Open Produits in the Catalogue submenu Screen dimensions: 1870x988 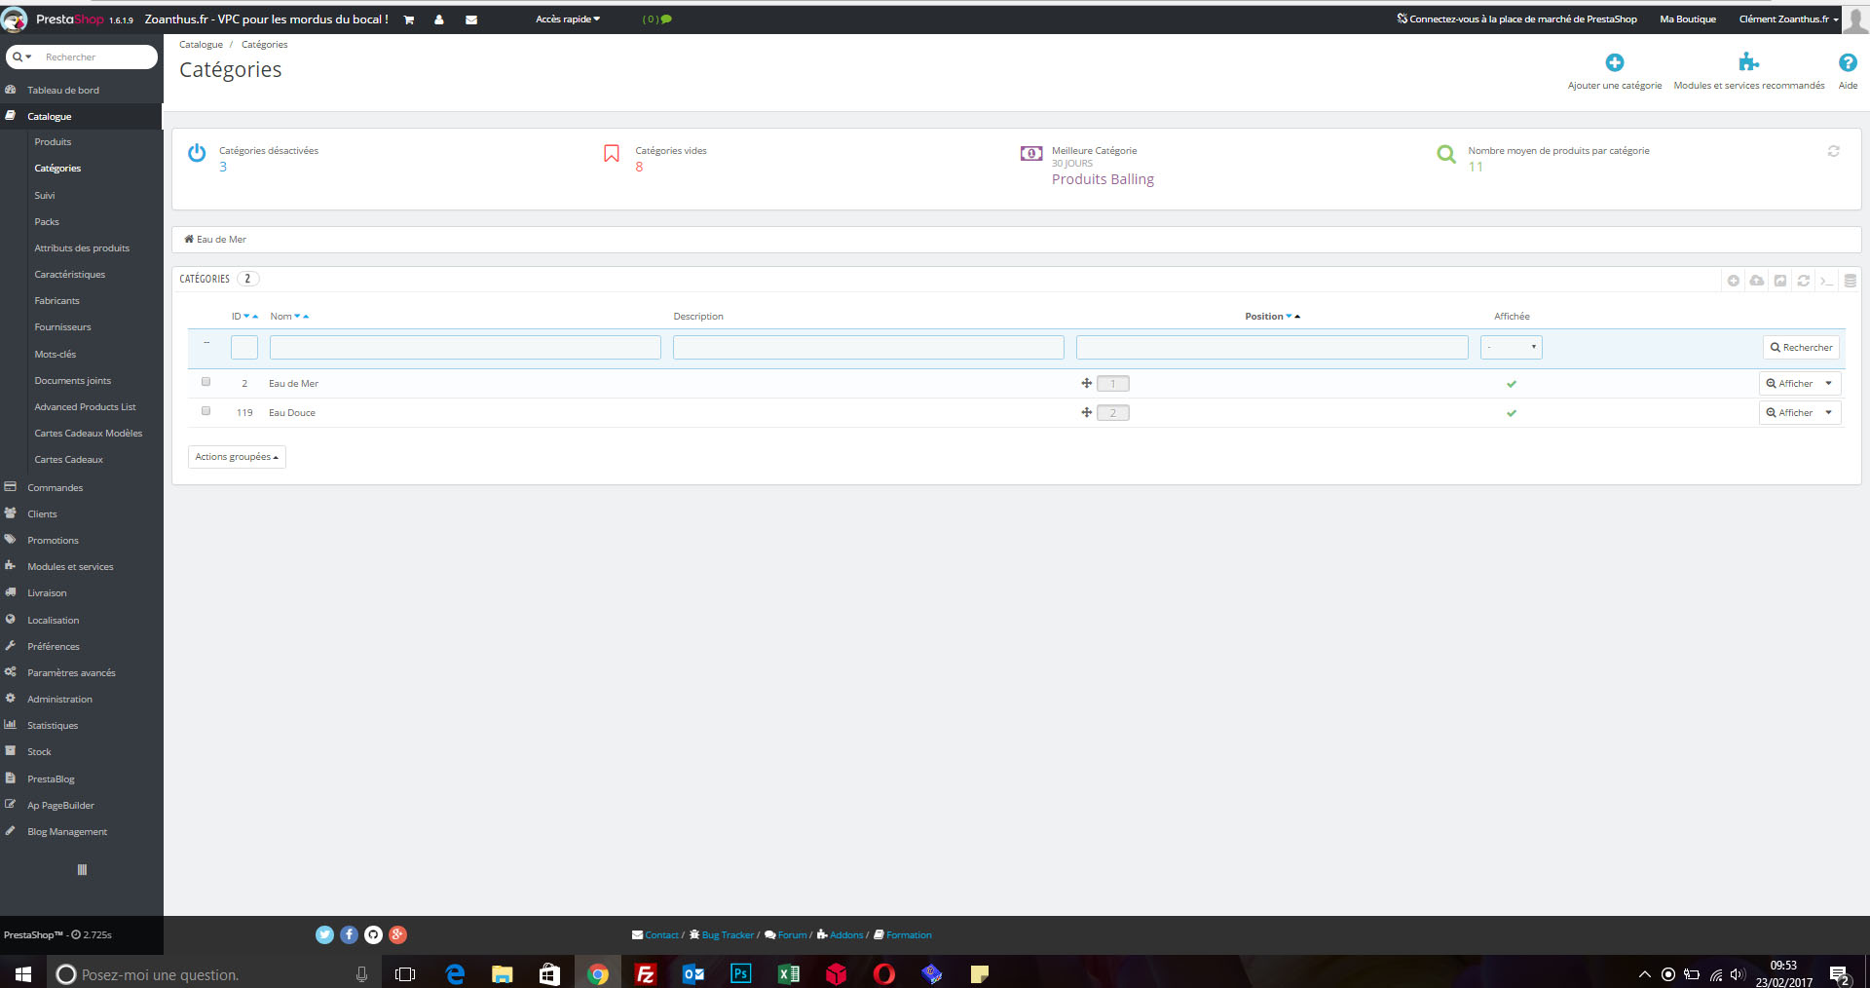tap(53, 142)
